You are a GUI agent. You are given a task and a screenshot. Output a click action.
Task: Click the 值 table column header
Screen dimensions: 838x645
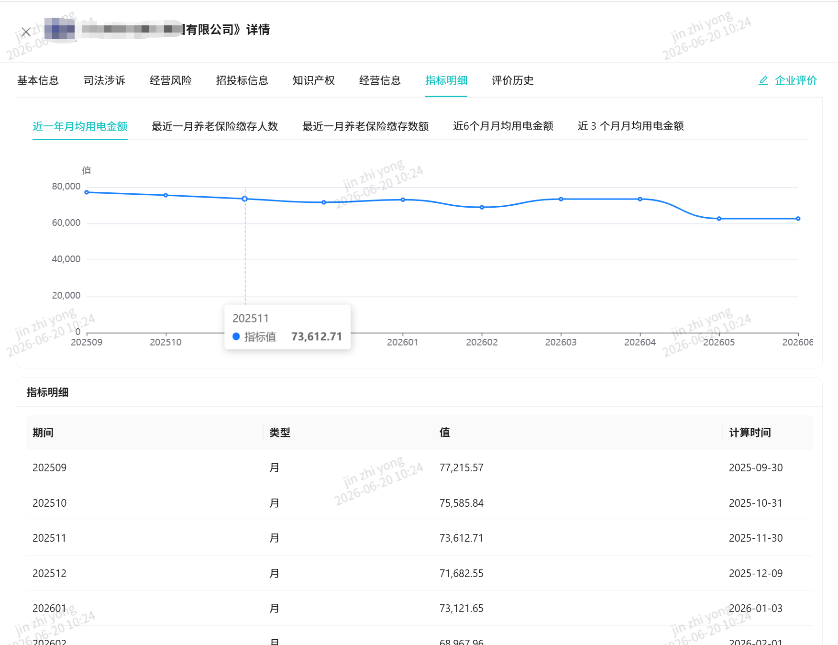click(x=445, y=433)
